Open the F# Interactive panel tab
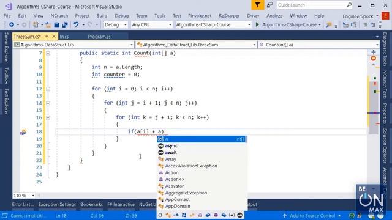392x220 pixels. pos(121,204)
